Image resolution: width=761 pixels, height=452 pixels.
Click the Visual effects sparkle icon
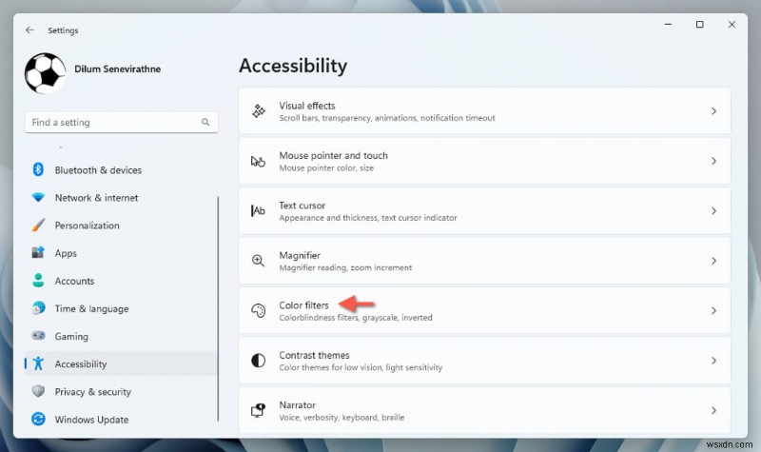pos(258,111)
